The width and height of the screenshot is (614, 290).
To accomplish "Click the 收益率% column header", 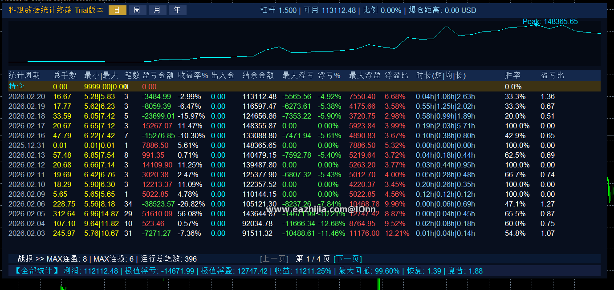I will point(193,75).
